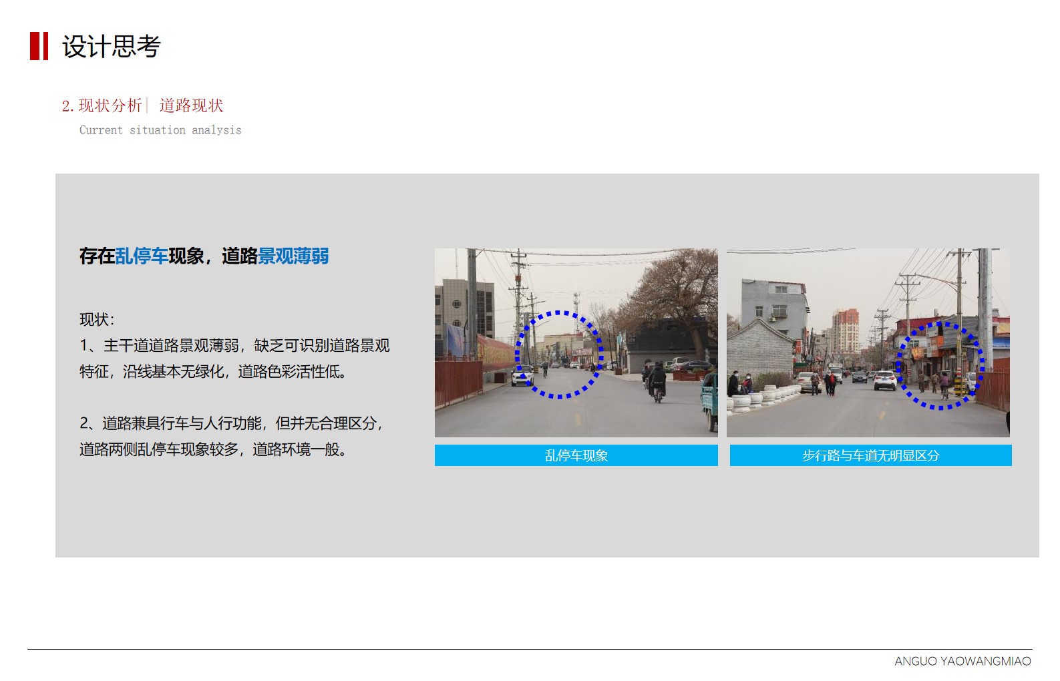Click the blue caption bar 乱停车现象

(x=576, y=455)
